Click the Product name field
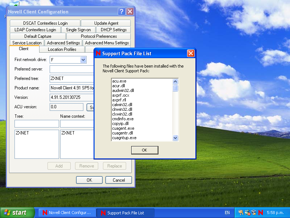This screenshot has width=290, height=218. tap(72, 88)
